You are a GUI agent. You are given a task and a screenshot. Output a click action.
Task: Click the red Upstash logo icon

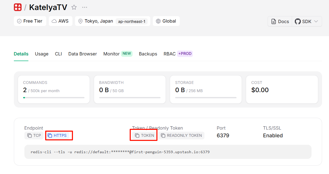[x=18, y=7]
